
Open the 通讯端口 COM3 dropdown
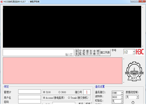[122, 93]
